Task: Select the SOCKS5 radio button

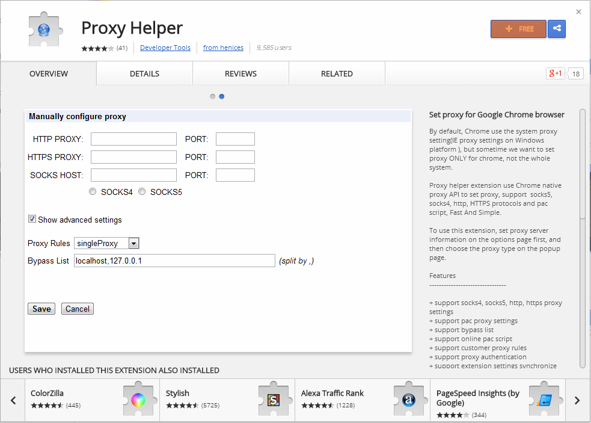Action: click(x=142, y=192)
